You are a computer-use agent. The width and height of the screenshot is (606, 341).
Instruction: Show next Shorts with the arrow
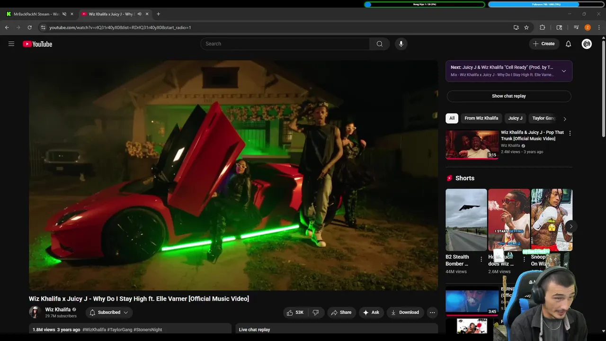(x=571, y=226)
